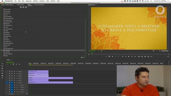Select the Razor tool
This screenshot has width=171, height=96.
2,69
